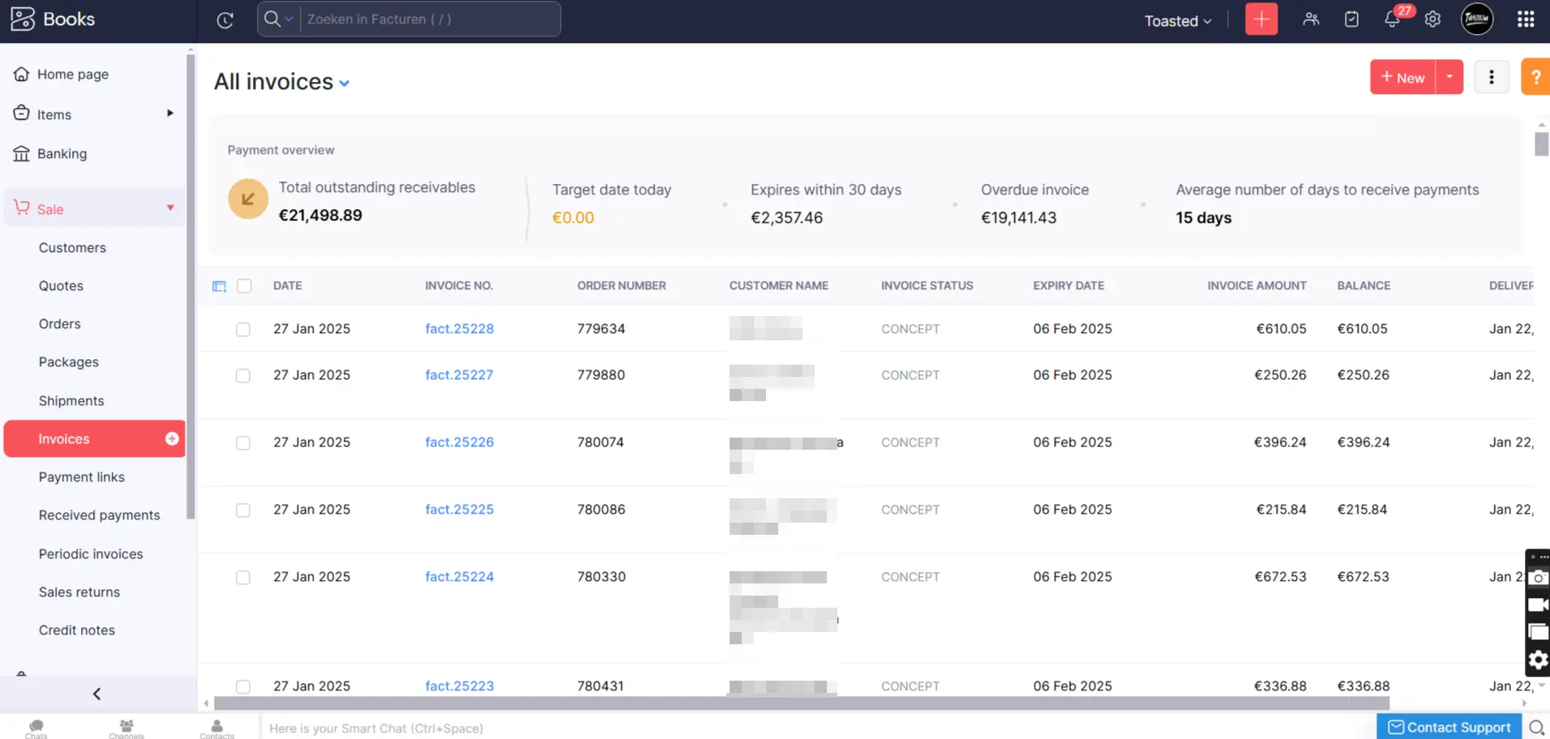Open the user profile avatar in the top bar
The image size is (1550, 739).
point(1476,19)
